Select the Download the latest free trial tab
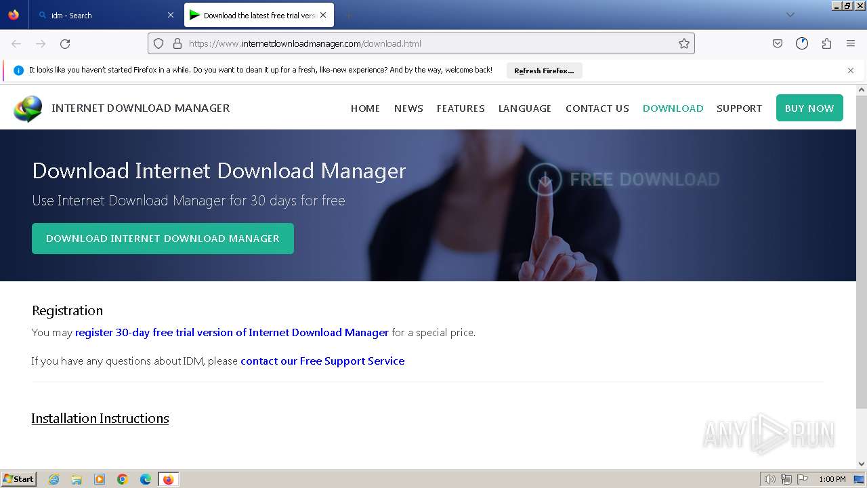867x488 pixels. [x=252, y=15]
